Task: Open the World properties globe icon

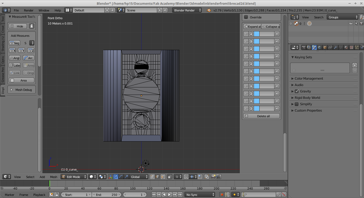Action: [319, 47]
